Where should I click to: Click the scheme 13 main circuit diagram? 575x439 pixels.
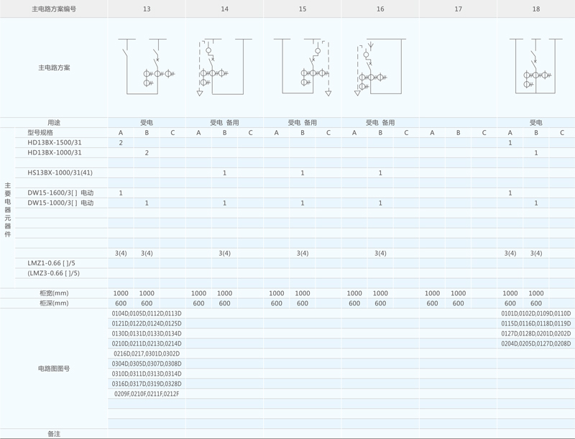[x=147, y=67]
